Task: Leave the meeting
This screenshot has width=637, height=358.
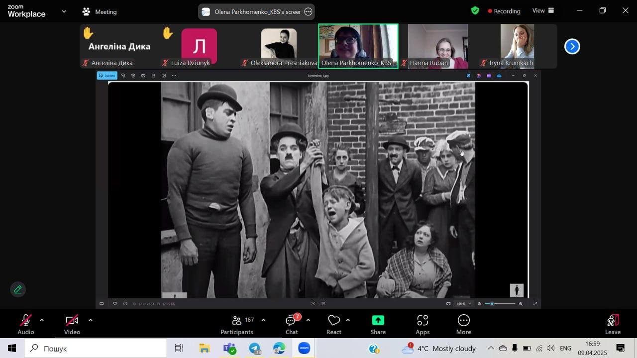Action: (613, 324)
